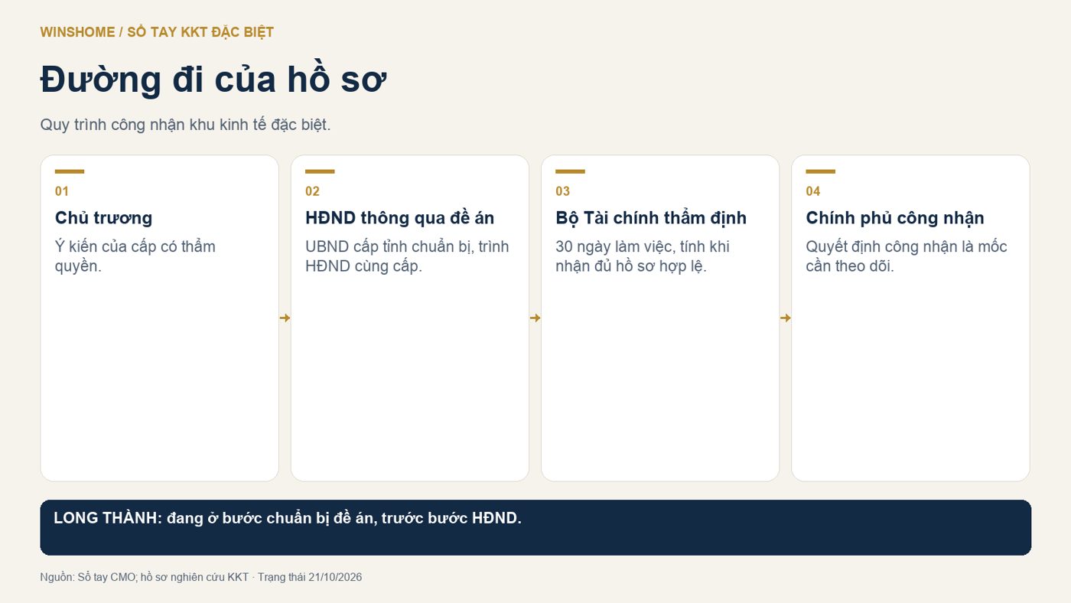Click step number "03"

coord(562,191)
